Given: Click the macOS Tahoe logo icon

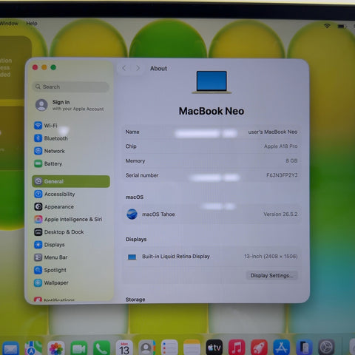Looking at the screenshot, I should pos(132,214).
